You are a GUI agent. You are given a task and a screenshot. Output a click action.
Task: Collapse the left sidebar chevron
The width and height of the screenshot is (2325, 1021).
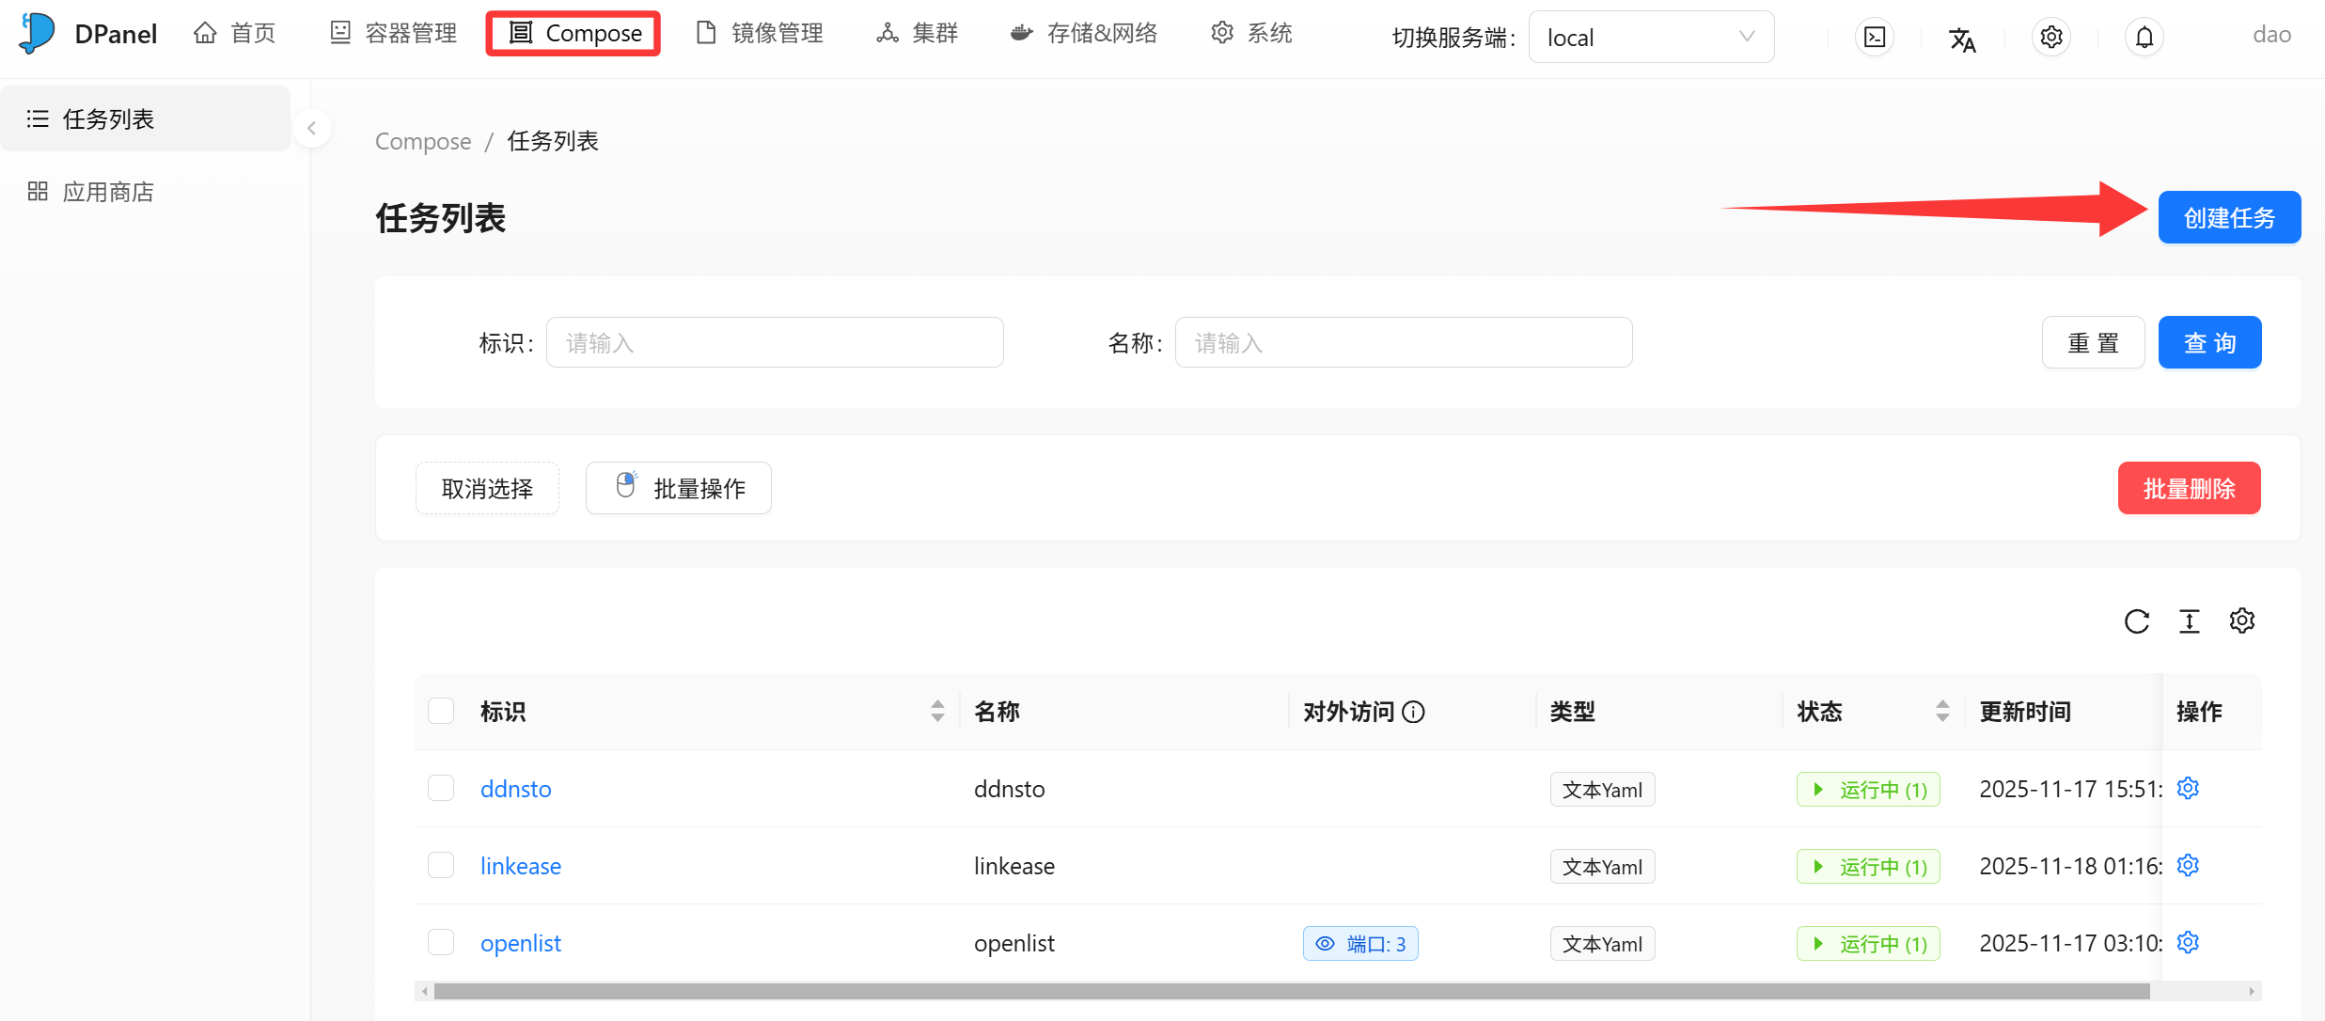click(x=311, y=129)
